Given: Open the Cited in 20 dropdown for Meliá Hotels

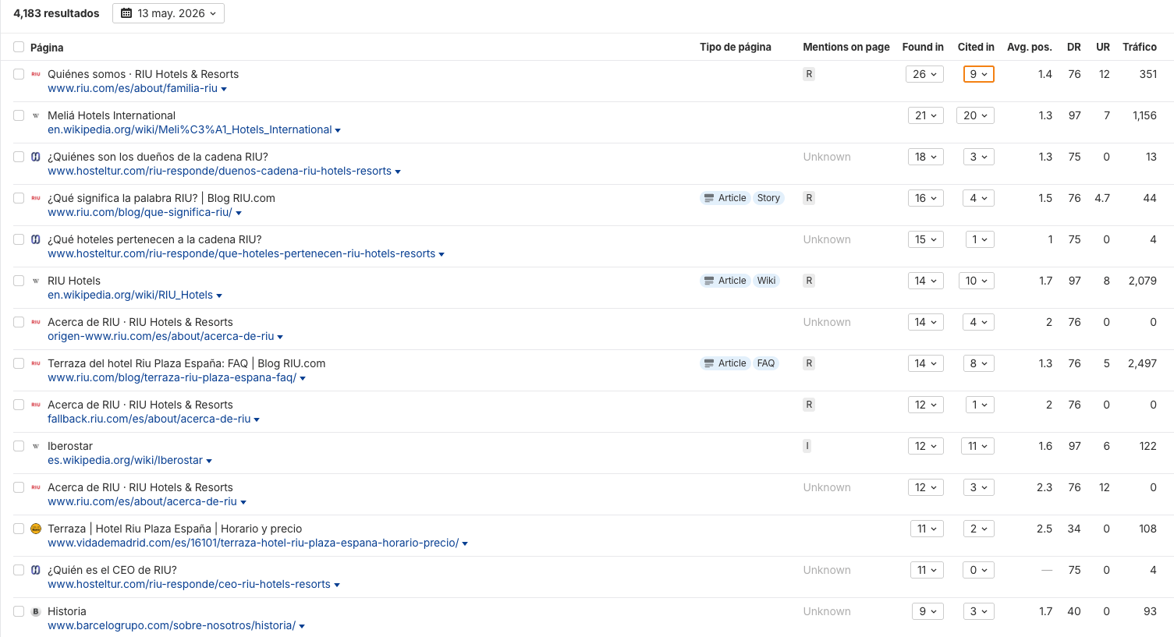Looking at the screenshot, I should pos(976,115).
